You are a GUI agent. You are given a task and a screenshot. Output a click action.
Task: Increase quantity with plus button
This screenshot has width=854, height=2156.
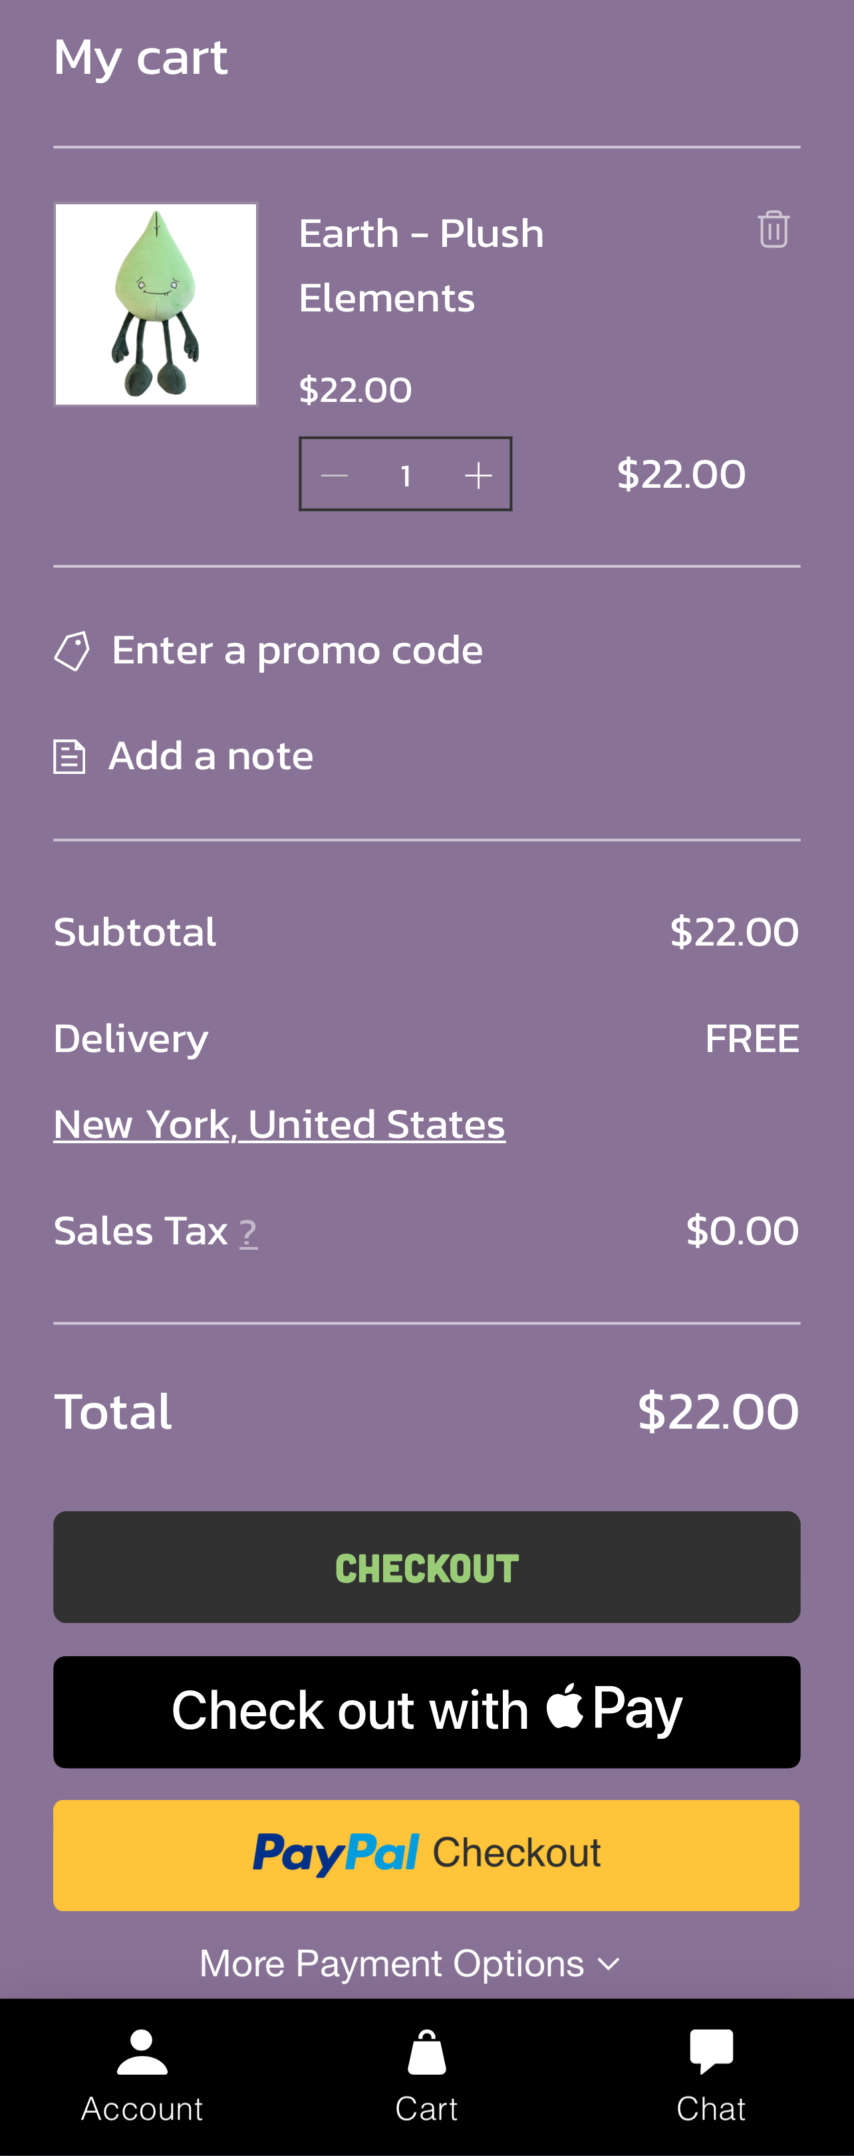pyautogui.click(x=478, y=475)
